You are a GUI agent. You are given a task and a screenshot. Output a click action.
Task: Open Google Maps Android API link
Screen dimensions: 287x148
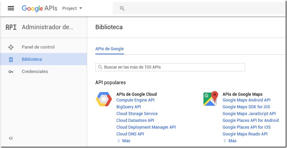click(x=246, y=100)
